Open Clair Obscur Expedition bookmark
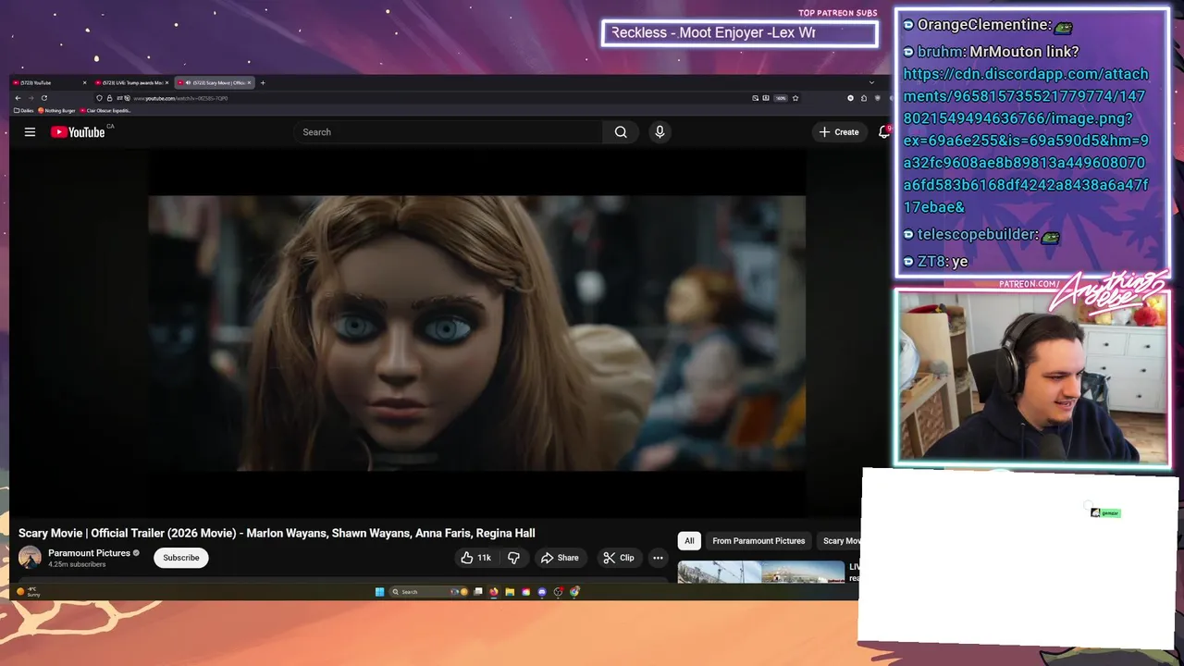1184x666 pixels. click(105, 110)
